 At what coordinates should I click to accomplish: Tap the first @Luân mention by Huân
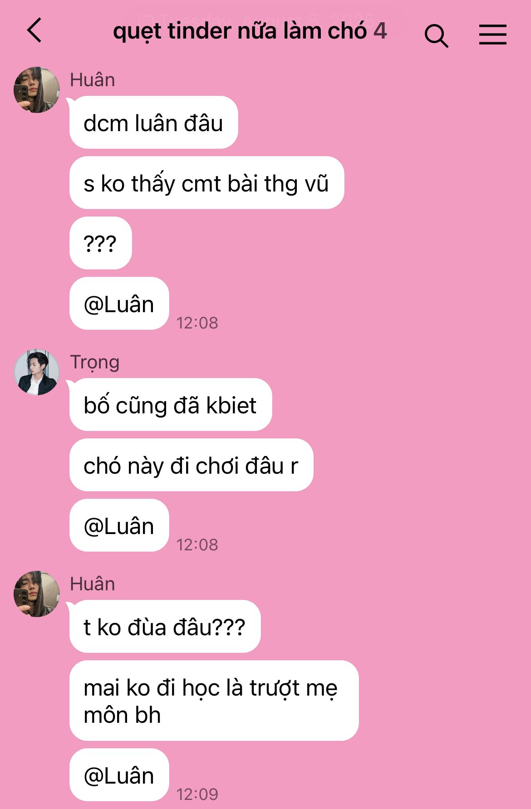click(x=119, y=304)
